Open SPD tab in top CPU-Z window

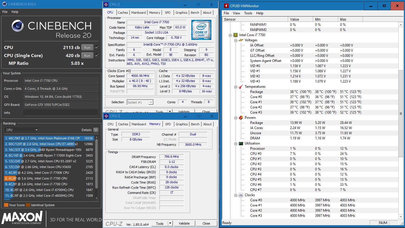(x=168, y=13)
